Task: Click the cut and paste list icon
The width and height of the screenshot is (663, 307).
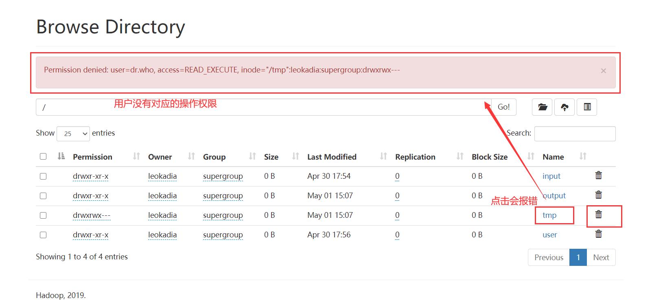Action: pos(587,107)
